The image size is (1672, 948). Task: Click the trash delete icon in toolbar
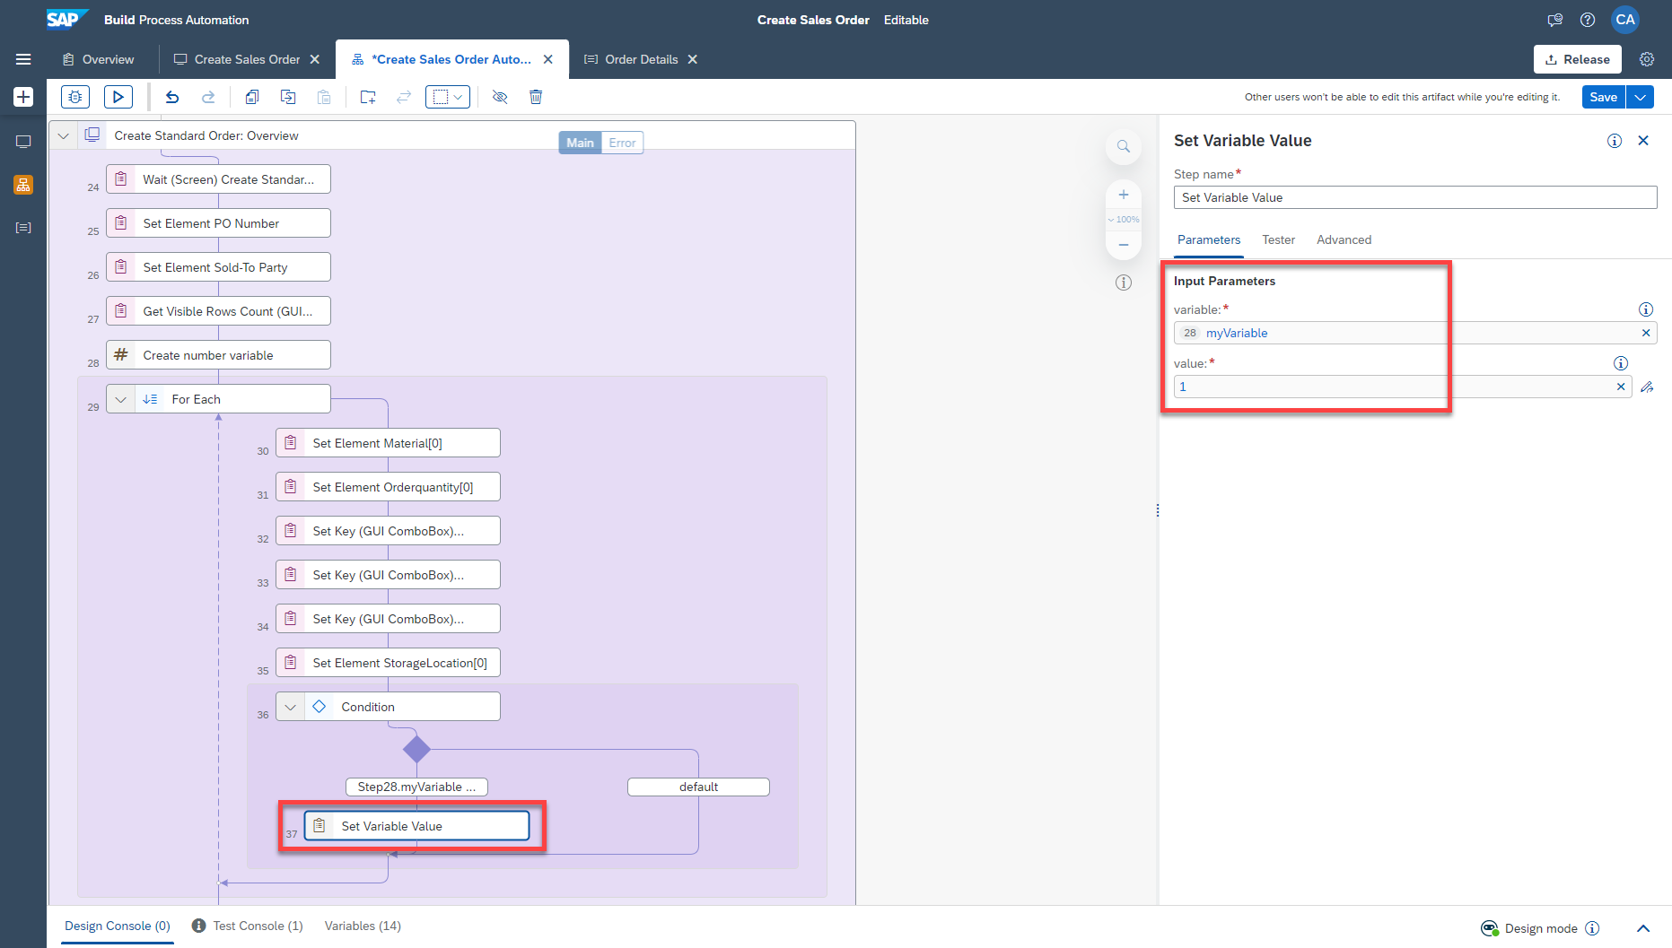[x=536, y=97]
